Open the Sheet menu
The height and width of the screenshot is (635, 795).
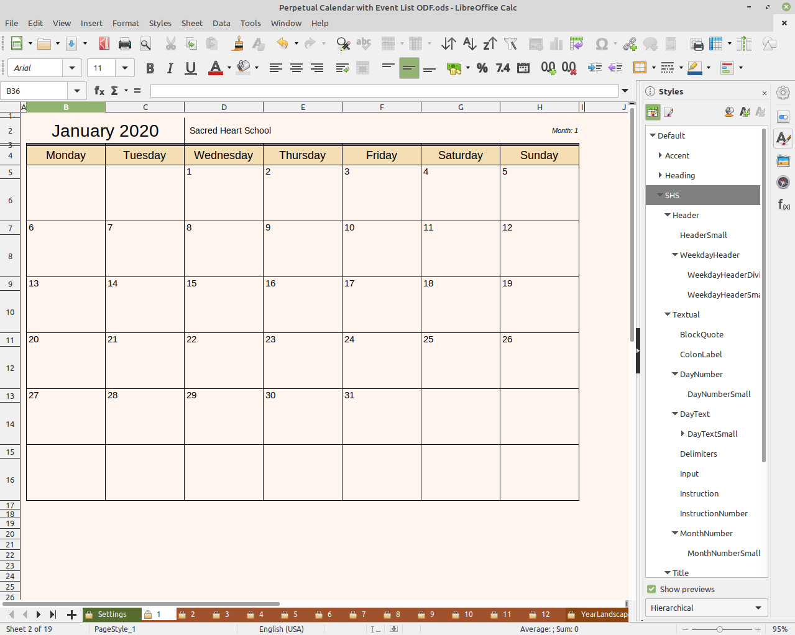coord(191,23)
